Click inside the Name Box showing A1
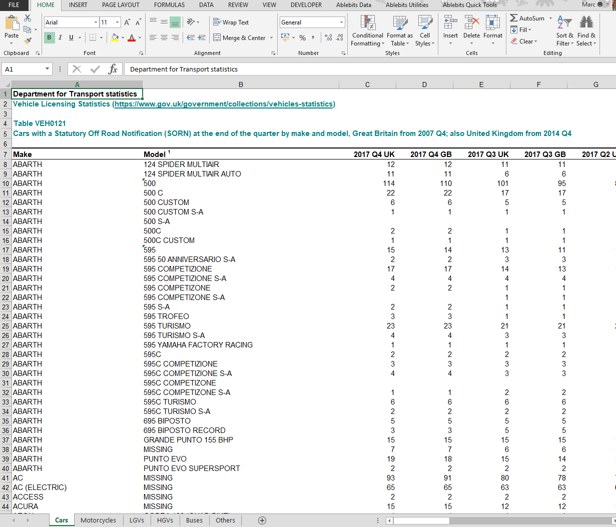616x527 pixels. pyautogui.click(x=24, y=69)
